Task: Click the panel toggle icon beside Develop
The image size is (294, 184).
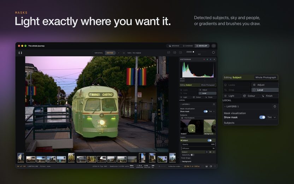Action: pos(213,46)
